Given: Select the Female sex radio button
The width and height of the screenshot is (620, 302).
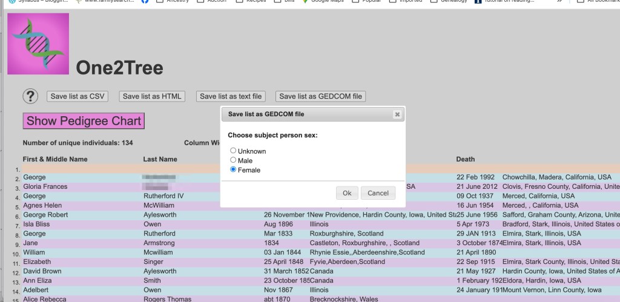Looking at the screenshot, I should point(233,170).
